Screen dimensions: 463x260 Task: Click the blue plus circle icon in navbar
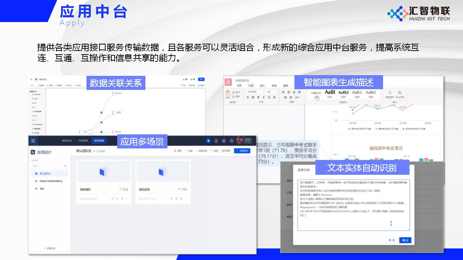(x=208, y=141)
